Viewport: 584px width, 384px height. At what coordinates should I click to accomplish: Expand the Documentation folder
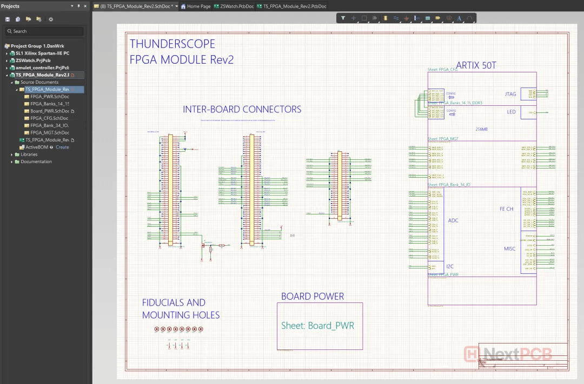pyautogui.click(x=12, y=161)
